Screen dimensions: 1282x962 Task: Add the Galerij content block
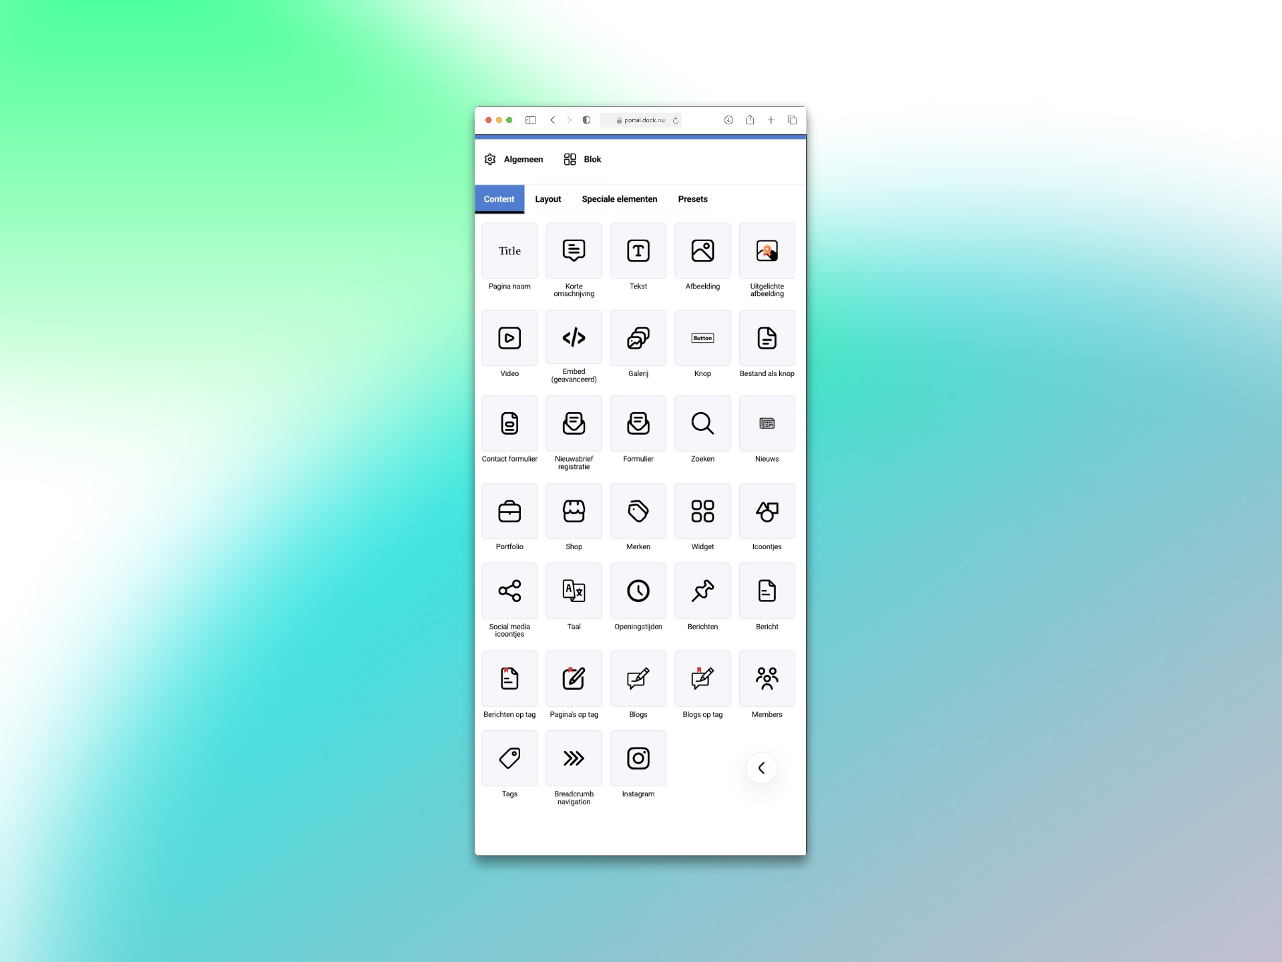click(x=638, y=338)
